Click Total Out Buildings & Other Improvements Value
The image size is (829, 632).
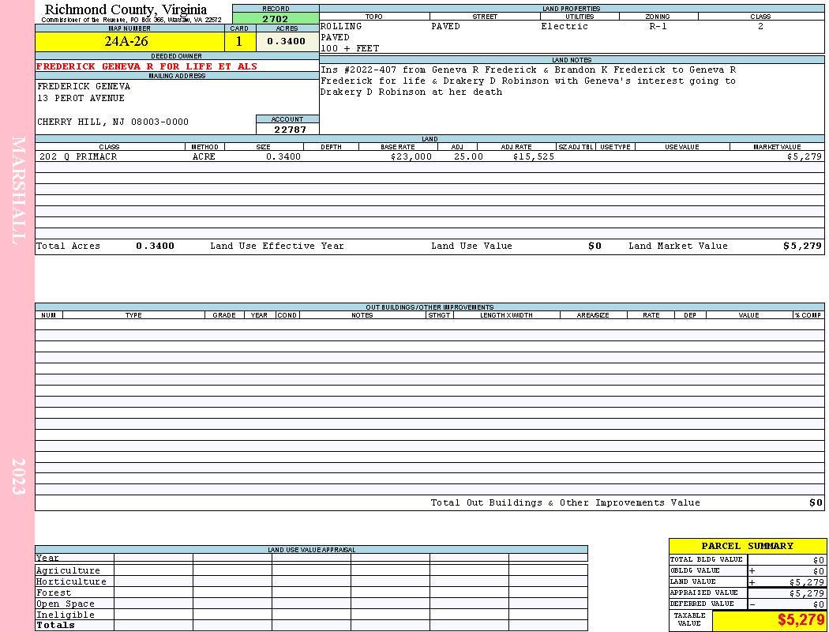[565, 503]
